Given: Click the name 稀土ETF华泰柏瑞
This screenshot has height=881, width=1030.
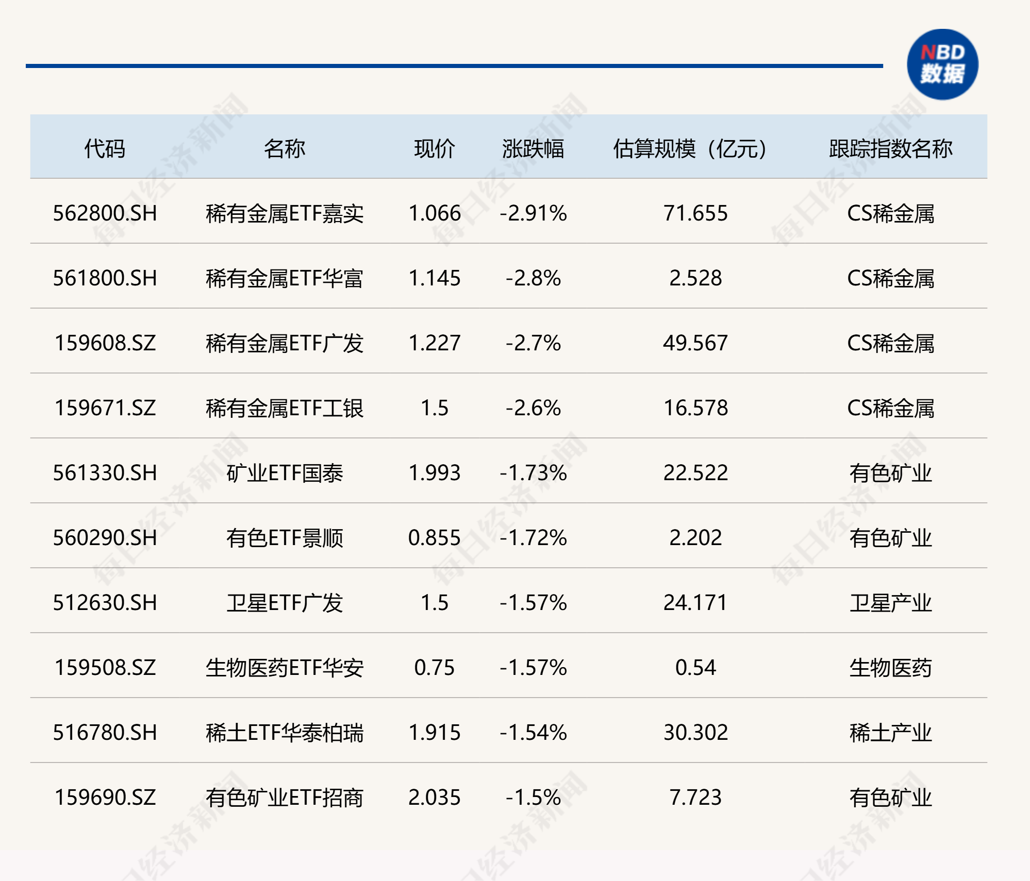Looking at the screenshot, I should (x=285, y=733).
